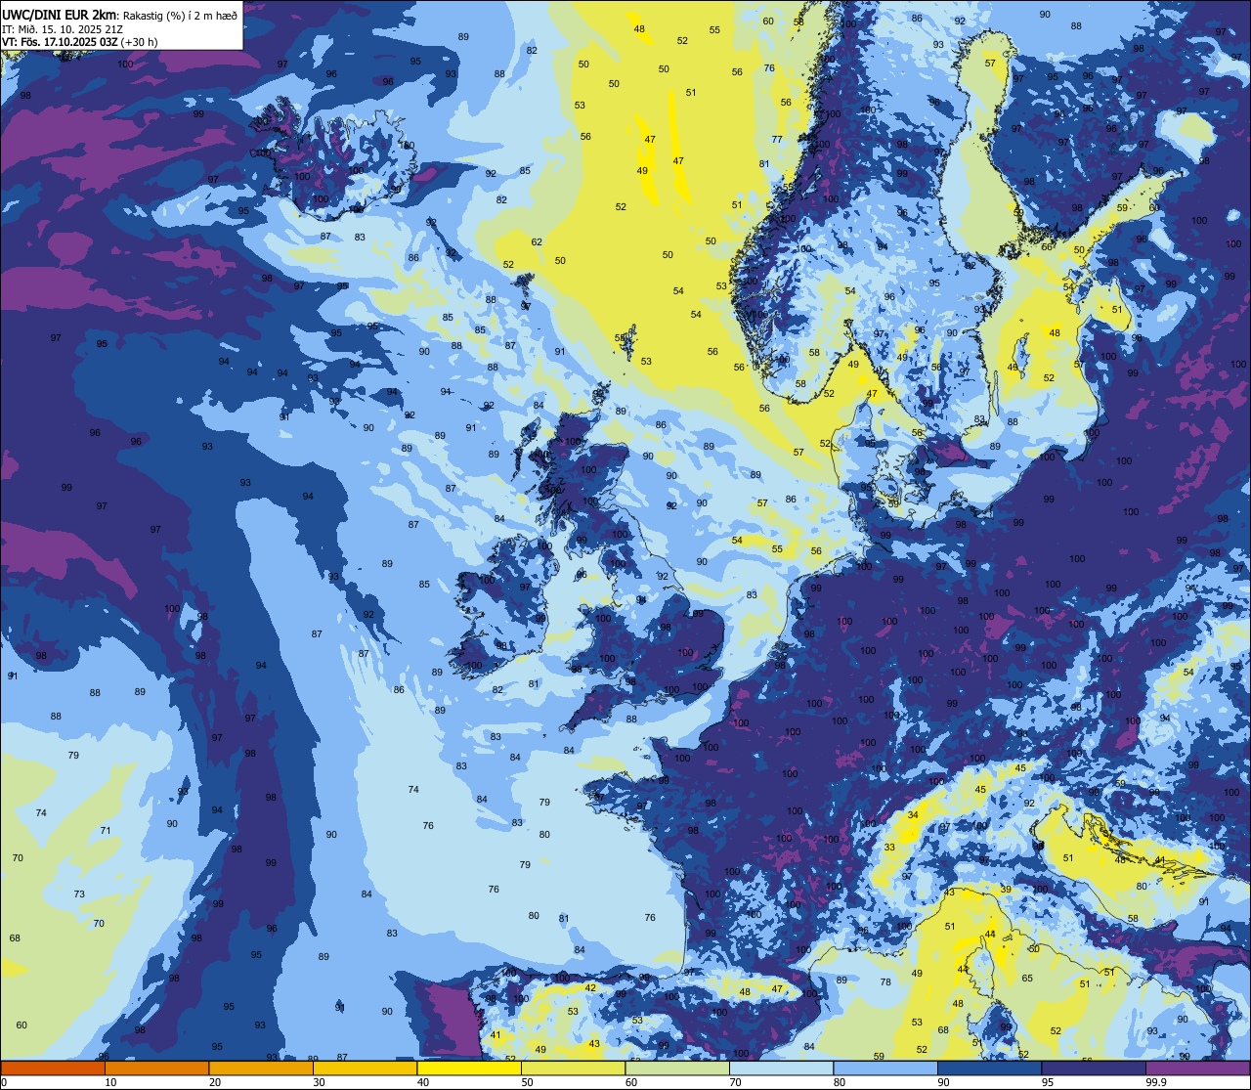
Task: Click the 10–20% orange legend swatch
Action: 156,1068
